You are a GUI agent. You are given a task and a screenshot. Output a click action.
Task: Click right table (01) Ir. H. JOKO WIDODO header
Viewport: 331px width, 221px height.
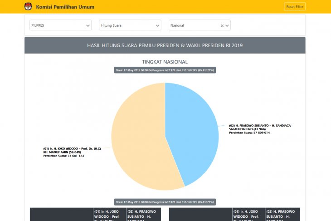click(x=248, y=215)
